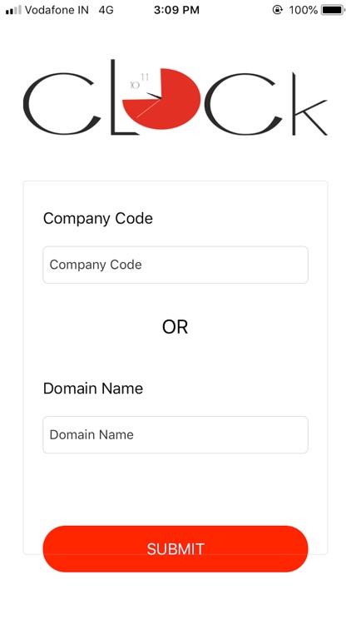Tap the OR separator text
Viewport: 351px width, 624px height.
click(175, 327)
